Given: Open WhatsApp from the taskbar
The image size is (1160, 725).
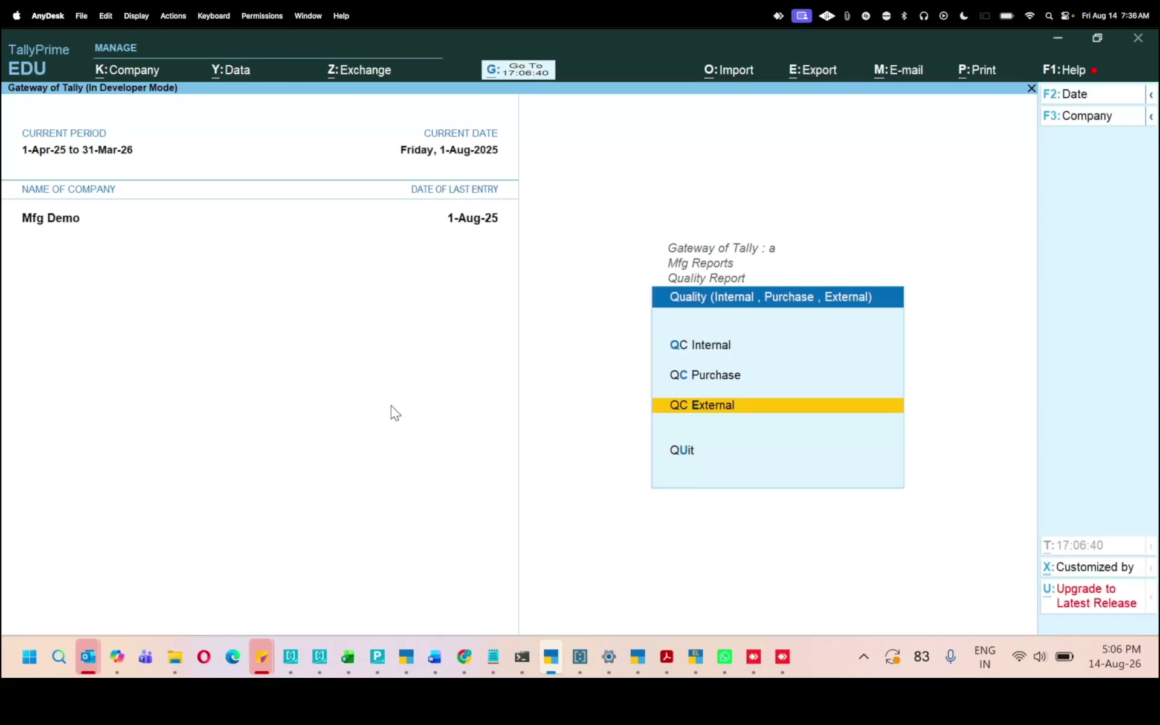Looking at the screenshot, I should [x=724, y=657].
